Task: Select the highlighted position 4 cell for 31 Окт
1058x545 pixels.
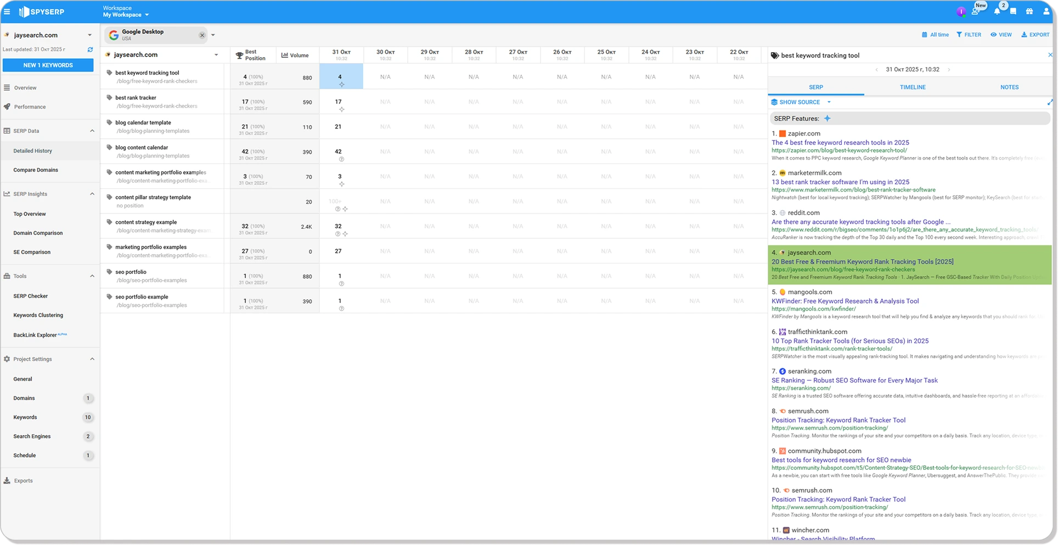Action: point(341,76)
